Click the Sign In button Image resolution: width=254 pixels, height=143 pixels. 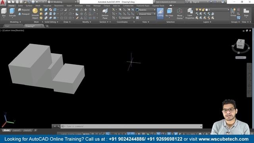[195, 2]
